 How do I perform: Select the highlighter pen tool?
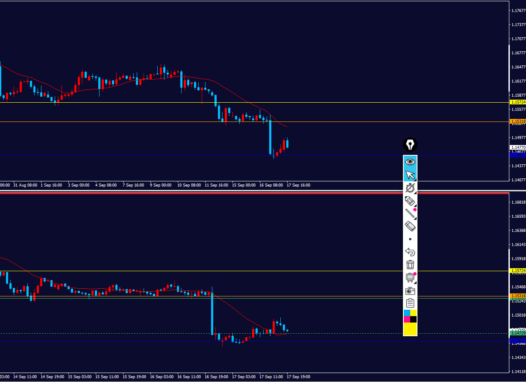[x=410, y=201]
